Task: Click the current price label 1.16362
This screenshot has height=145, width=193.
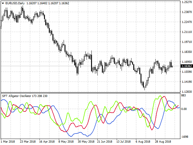Action: click(187, 66)
